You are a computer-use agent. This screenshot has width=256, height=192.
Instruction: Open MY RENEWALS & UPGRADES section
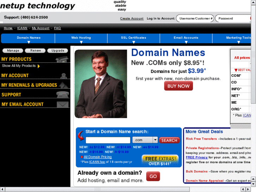click(29, 85)
